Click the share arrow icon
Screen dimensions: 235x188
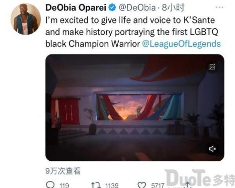tap(187, 185)
